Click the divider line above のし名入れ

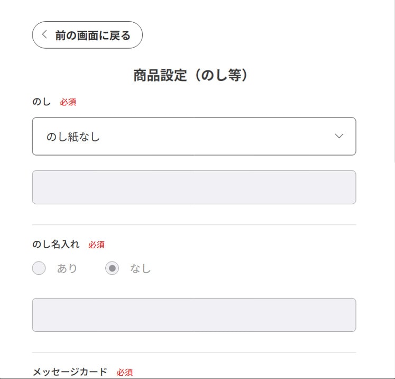pos(194,225)
